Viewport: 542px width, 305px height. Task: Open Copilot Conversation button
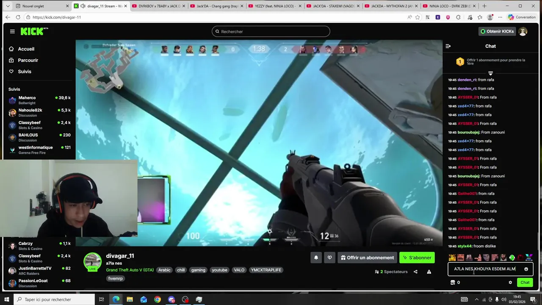[x=523, y=17]
